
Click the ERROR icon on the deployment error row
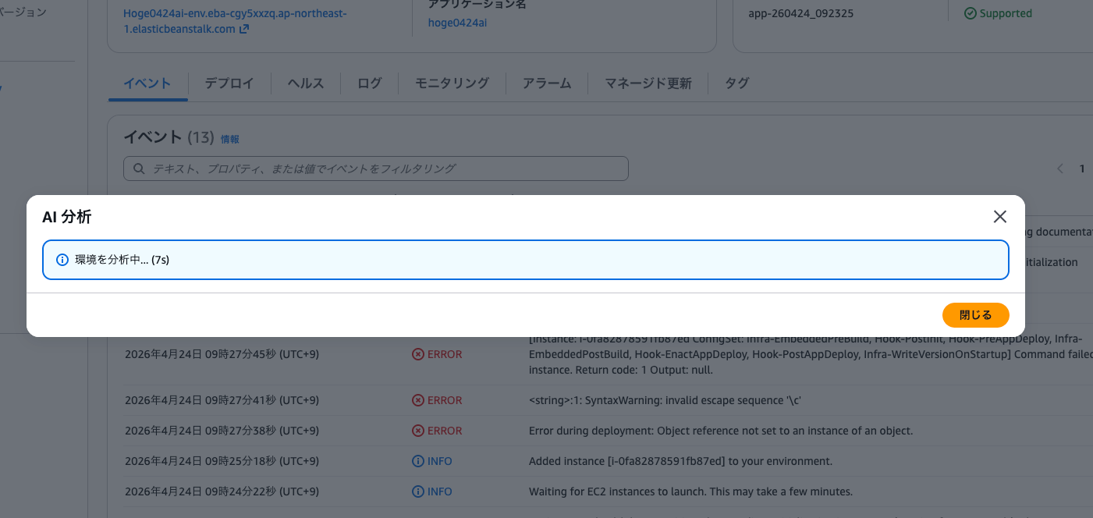click(417, 431)
